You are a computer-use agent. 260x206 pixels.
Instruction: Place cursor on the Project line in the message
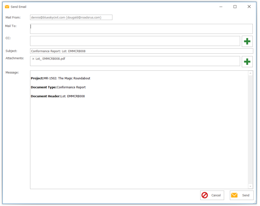click(x=61, y=78)
